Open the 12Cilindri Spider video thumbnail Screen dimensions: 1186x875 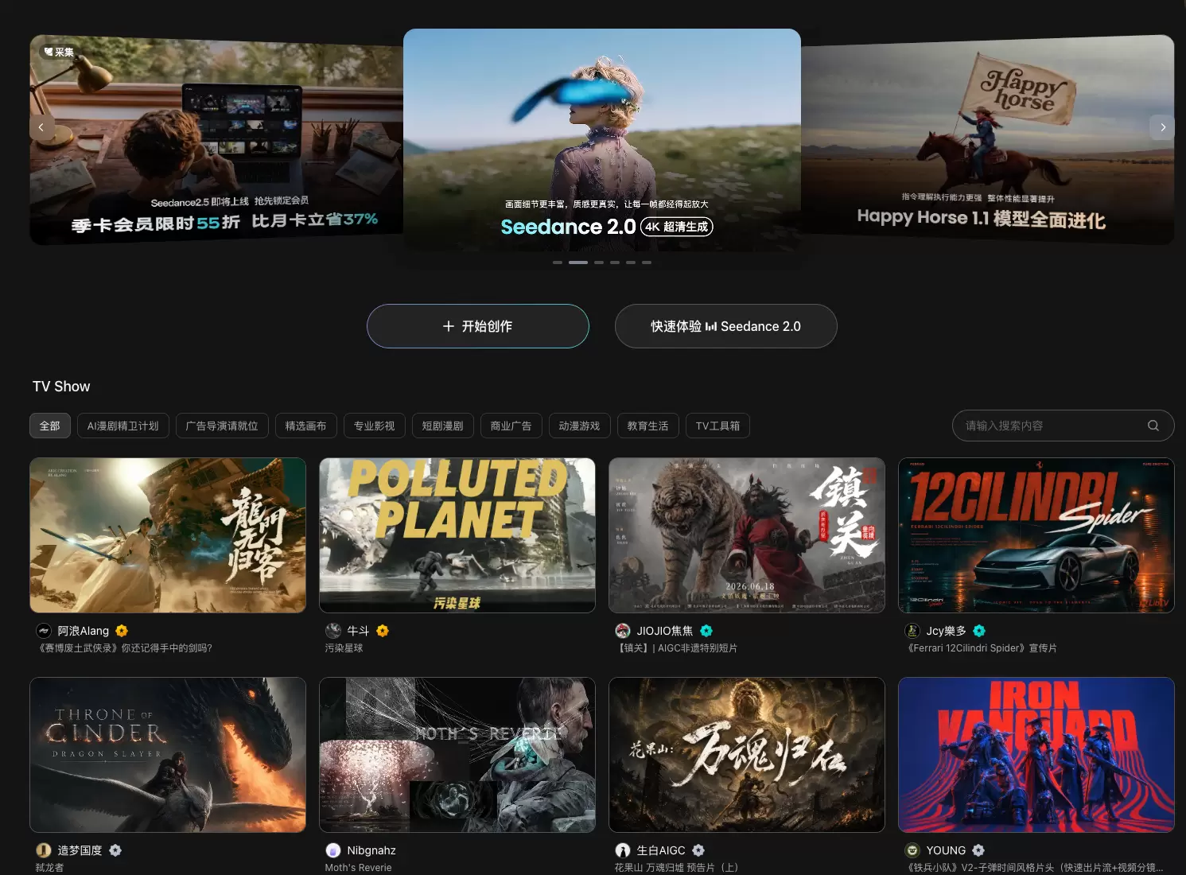coord(1036,535)
